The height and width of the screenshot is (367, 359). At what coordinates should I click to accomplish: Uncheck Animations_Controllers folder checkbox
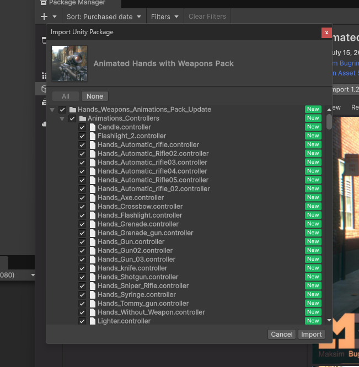click(72, 118)
